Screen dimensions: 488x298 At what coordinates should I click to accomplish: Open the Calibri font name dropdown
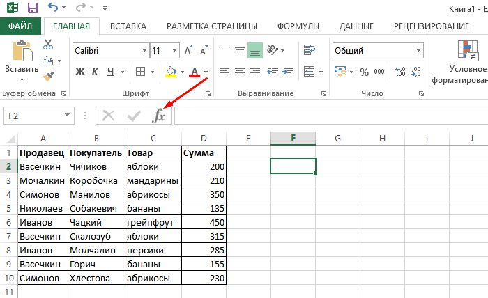click(144, 51)
